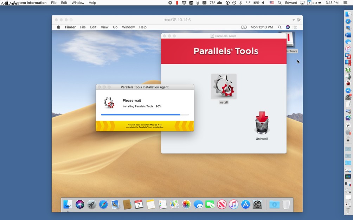The width and height of the screenshot is (353, 220).
Task: Open Safari from the guest dock
Action: pos(103,205)
